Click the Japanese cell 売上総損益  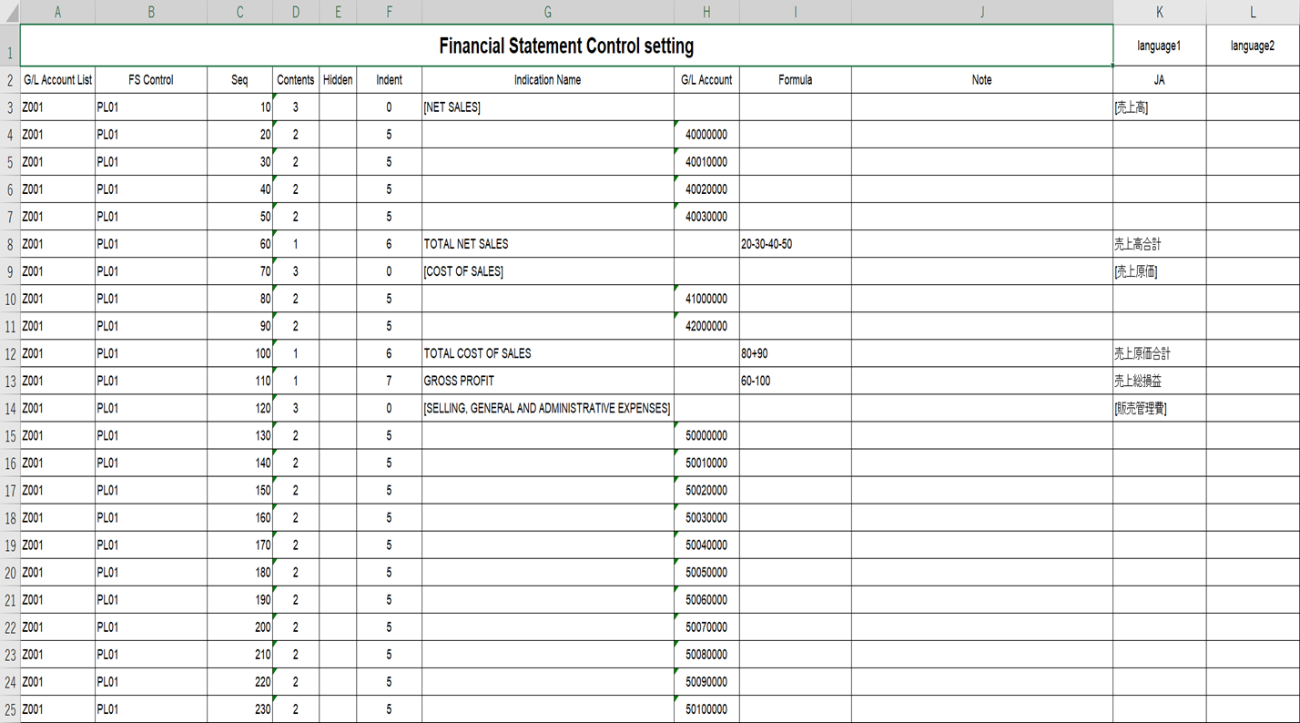point(1159,381)
